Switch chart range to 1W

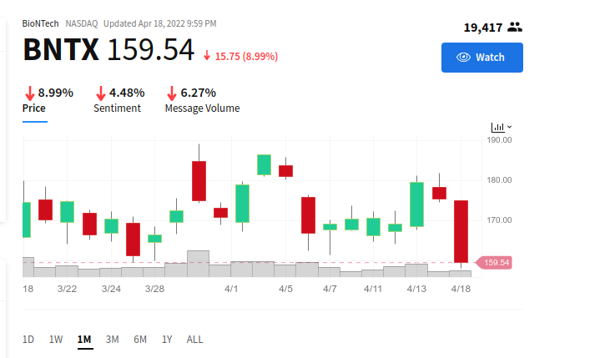[56, 340]
